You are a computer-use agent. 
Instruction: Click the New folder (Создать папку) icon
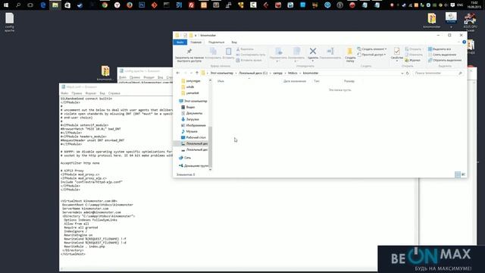click(x=350, y=52)
